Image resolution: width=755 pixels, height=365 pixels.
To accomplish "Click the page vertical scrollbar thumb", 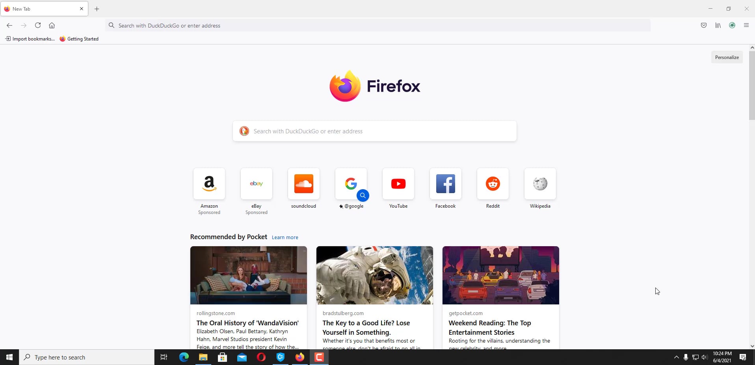I will coord(752,85).
